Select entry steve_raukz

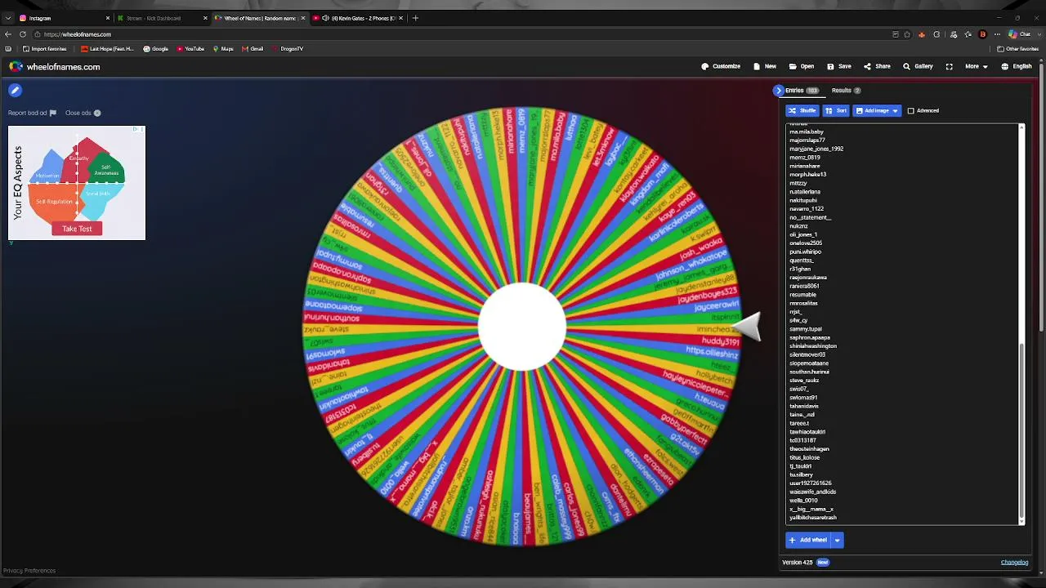pyautogui.click(x=804, y=381)
